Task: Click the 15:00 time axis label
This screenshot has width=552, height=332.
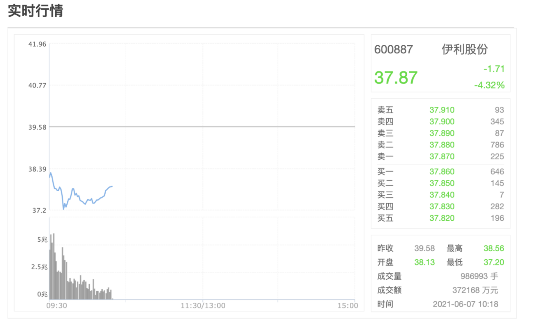Action: pos(348,306)
